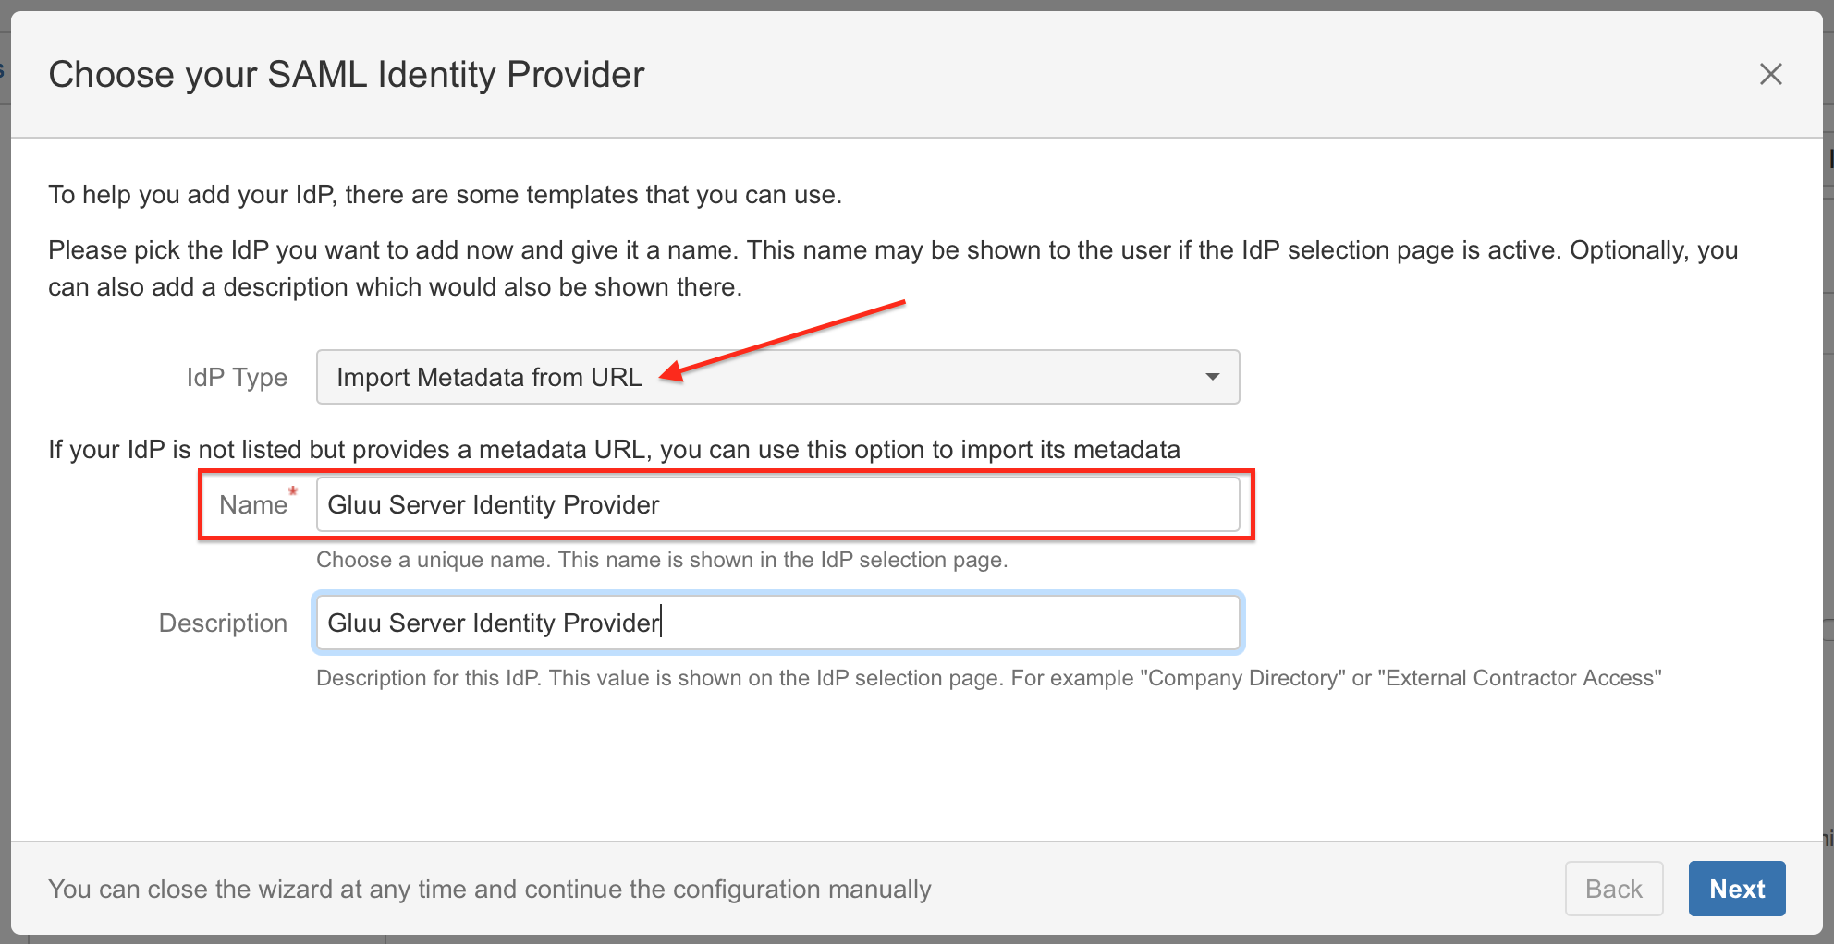Click the 'If your IdP is not listed' note
Image resolution: width=1834 pixels, height=944 pixels.
coord(614,450)
